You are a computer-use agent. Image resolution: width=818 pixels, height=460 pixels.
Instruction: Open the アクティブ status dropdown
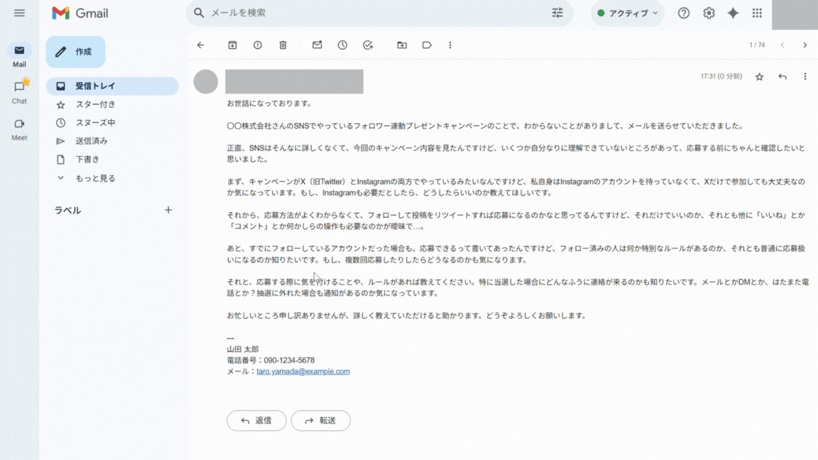coord(628,13)
